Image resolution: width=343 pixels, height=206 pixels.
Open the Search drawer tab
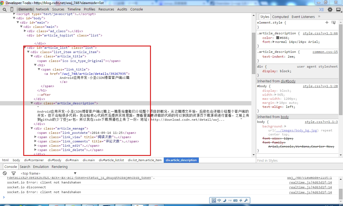(25, 167)
